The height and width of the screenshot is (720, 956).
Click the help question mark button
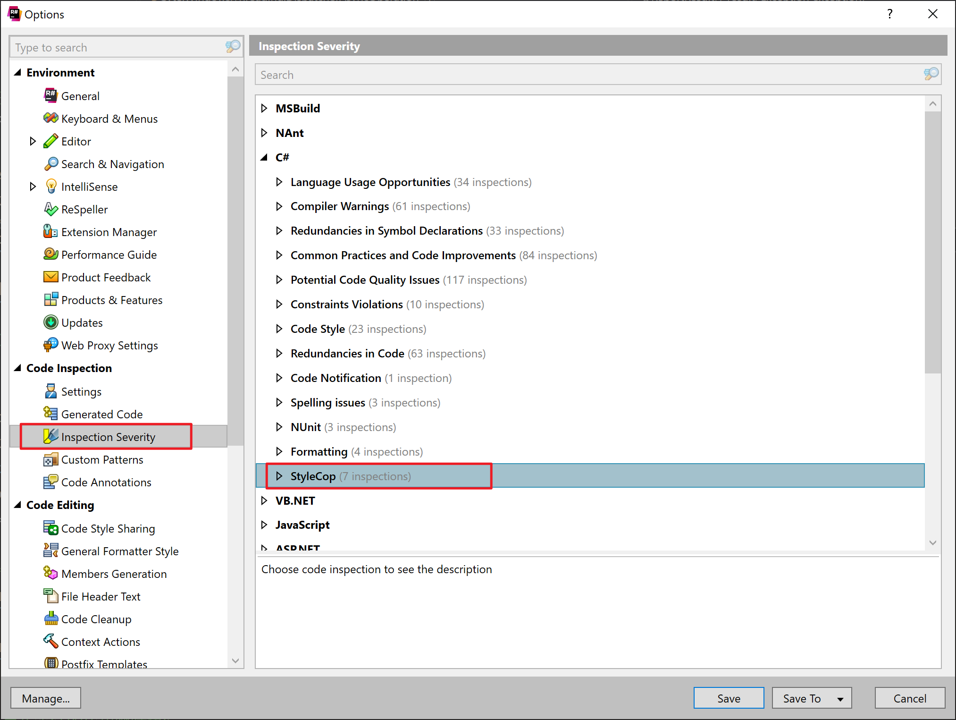pos(889,14)
